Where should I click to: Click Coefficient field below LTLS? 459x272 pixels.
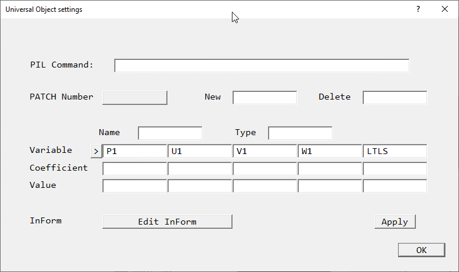point(395,169)
